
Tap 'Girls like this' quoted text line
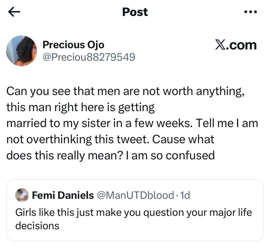coord(134,212)
